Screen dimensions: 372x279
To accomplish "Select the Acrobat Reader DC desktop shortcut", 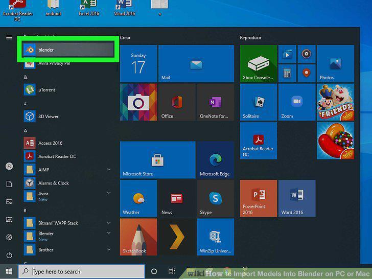I will tap(17, 11).
